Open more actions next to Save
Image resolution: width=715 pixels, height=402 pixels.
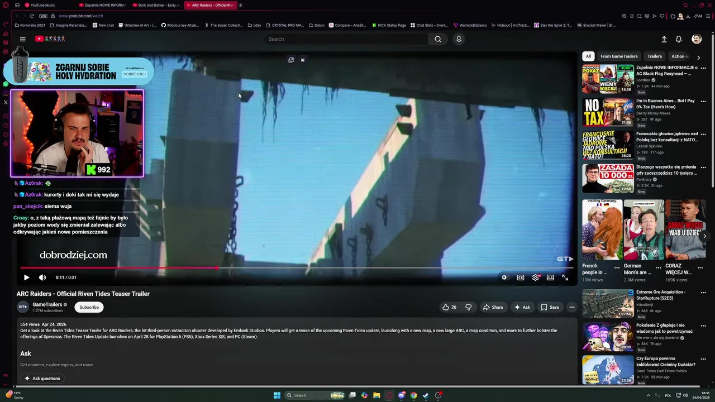pyautogui.click(x=571, y=307)
